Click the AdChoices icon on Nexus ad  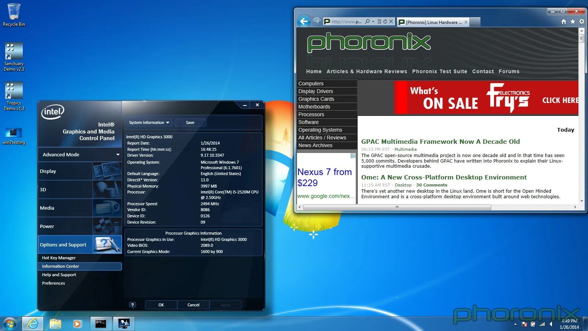[353, 156]
